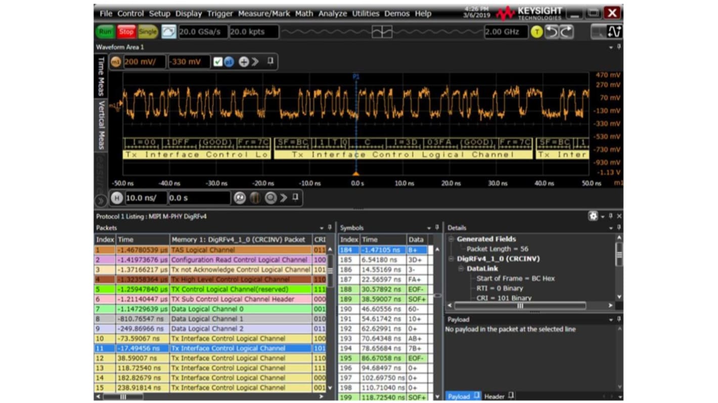
Task: Open the Packets pane dropdown arrow
Action: [322, 228]
